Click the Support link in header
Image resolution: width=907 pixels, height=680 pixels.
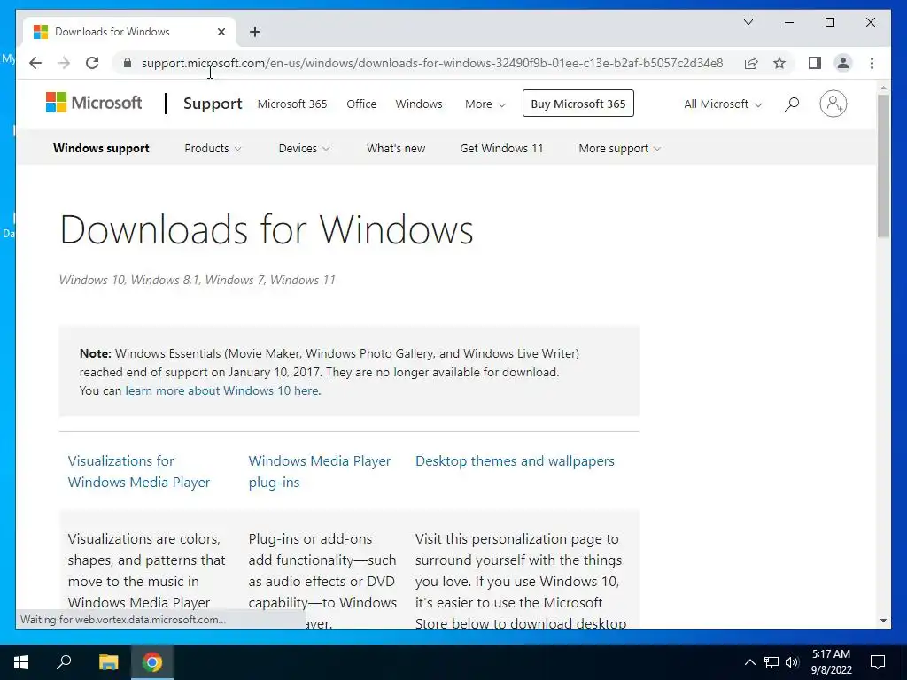click(x=213, y=104)
